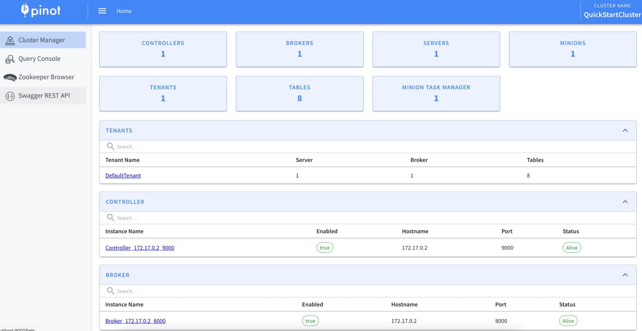642x331 pixels.
Task: Open the Tables summary card
Action: tap(300, 94)
